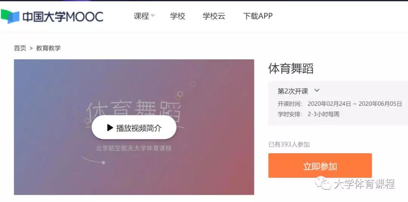Click the orange 立即参加 button
The image size is (408, 202).
[x=320, y=166]
